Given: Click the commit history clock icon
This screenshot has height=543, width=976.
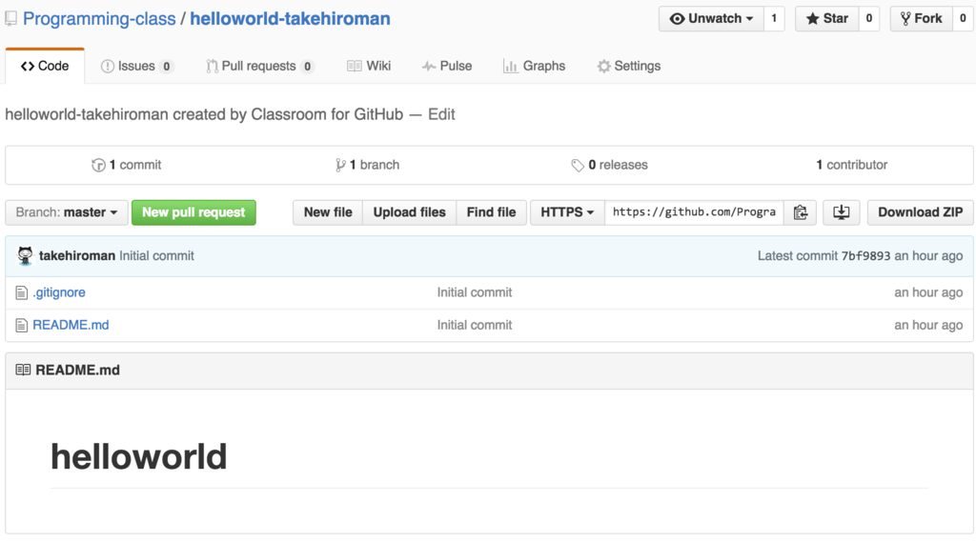Looking at the screenshot, I should click(98, 166).
